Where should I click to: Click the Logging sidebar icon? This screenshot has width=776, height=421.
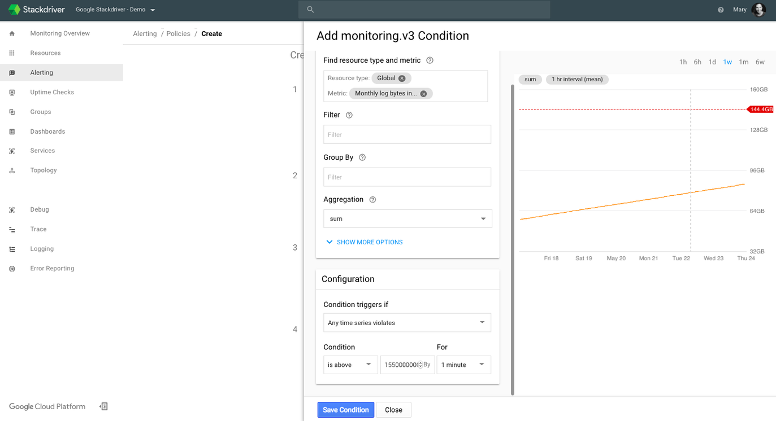(12, 249)
